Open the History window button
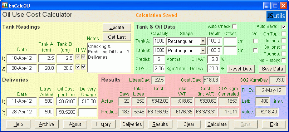The height and width of the screenshot is (132, 289). point(103,124)
